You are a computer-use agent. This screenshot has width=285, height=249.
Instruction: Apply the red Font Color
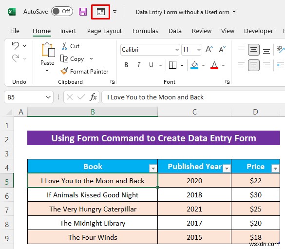214,65
